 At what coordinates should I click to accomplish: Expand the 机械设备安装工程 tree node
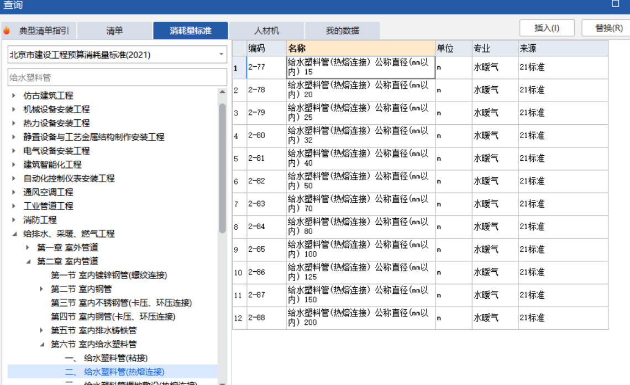click(14, 109)
